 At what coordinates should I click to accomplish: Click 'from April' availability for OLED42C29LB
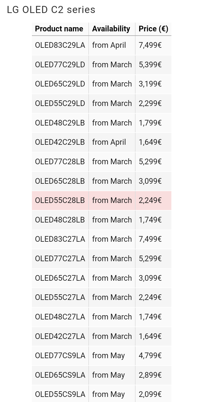pyautogui.click(x=109, y=142)
